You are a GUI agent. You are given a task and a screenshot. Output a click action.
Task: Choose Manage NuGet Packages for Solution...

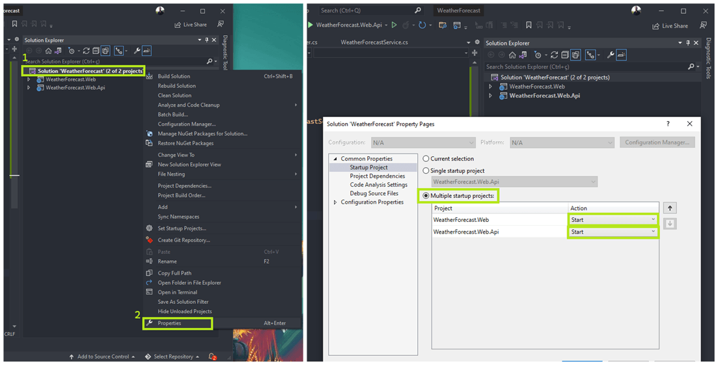point(223,133)
